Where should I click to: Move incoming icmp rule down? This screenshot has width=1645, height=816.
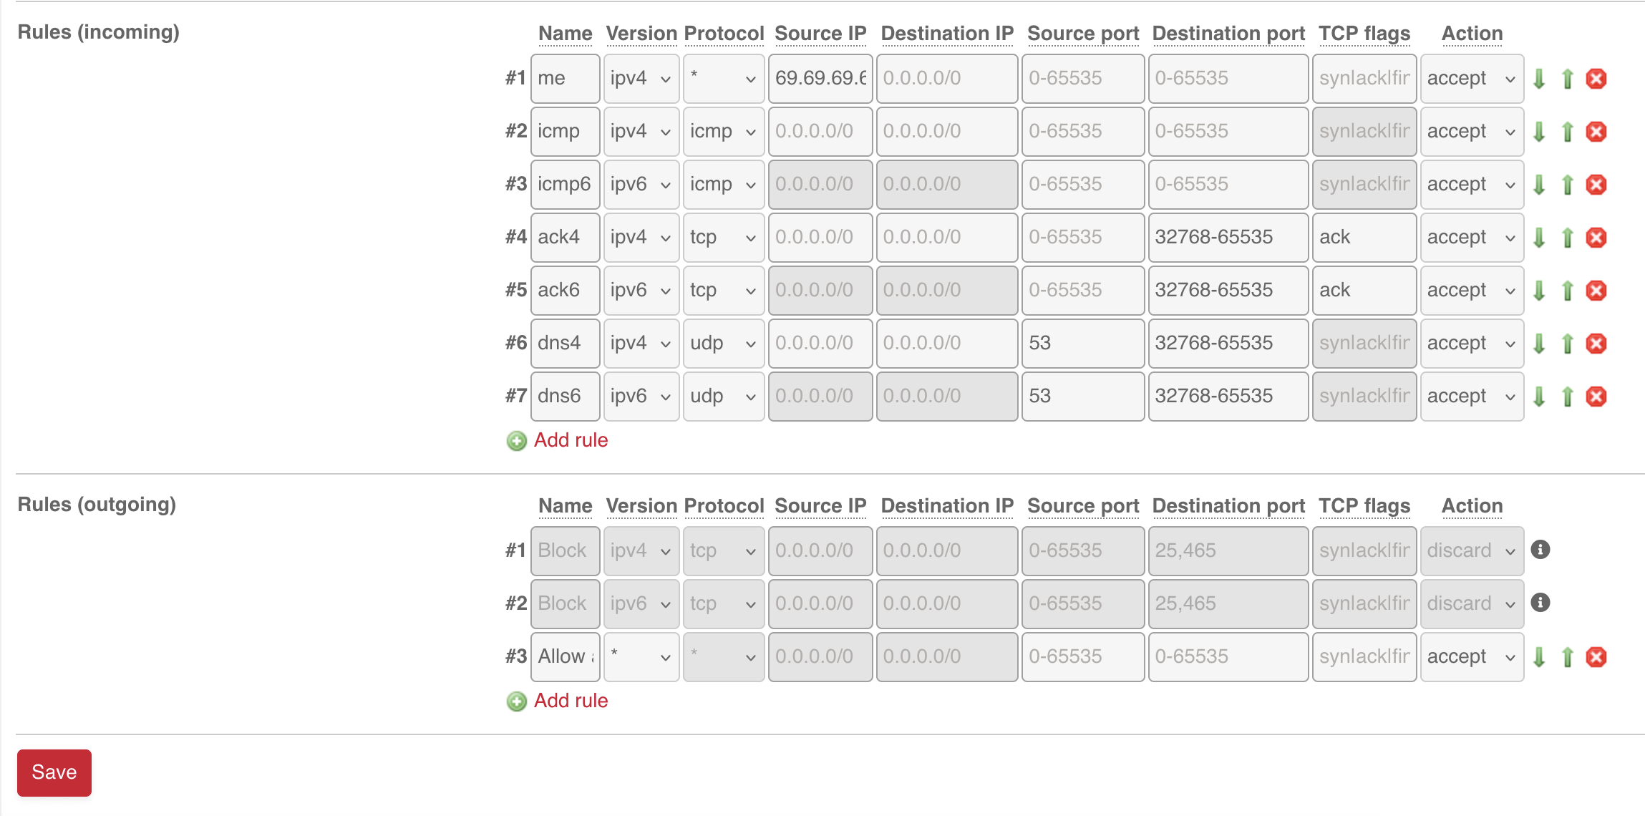1539,132
